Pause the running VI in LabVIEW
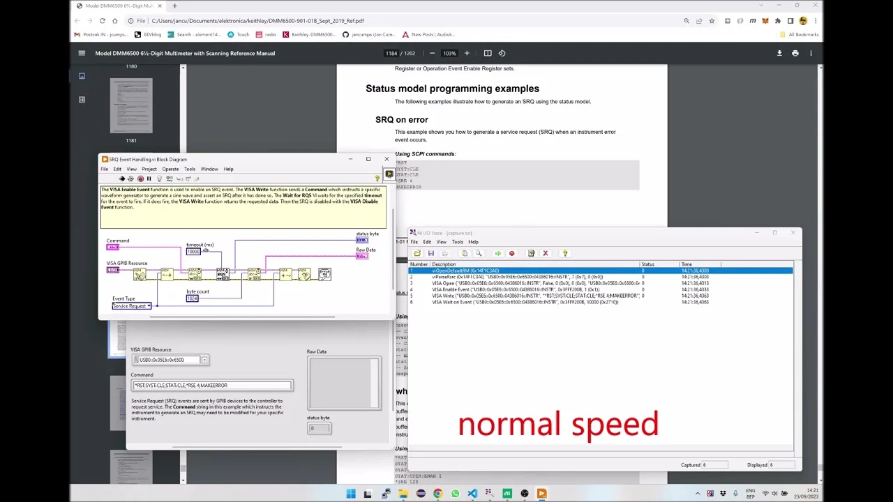 point(149,179)
